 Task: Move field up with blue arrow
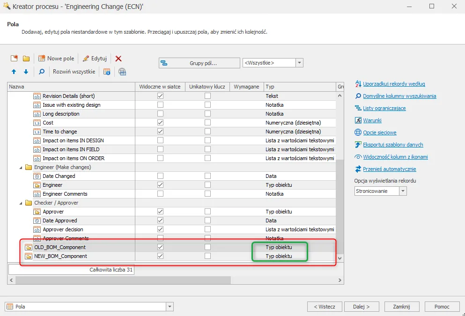pos(14,72)
